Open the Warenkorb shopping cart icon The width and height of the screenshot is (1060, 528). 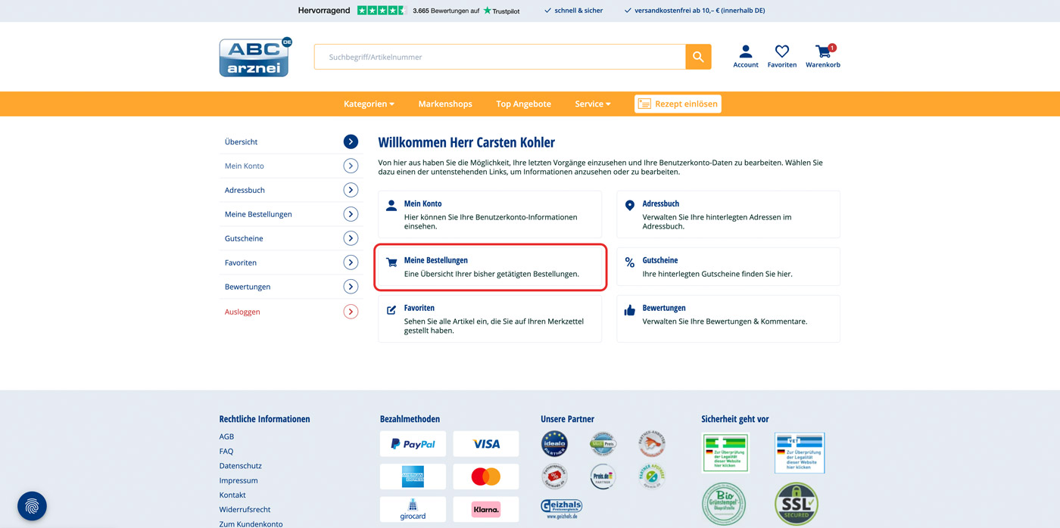pos(823,52)
